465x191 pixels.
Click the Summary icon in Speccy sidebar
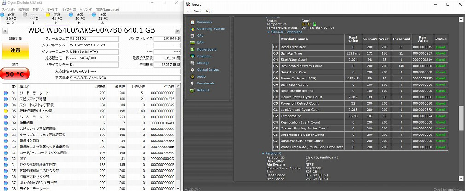192,22
